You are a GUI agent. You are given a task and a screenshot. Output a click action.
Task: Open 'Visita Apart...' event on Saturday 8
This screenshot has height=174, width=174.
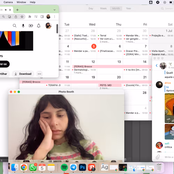[161, 51]
